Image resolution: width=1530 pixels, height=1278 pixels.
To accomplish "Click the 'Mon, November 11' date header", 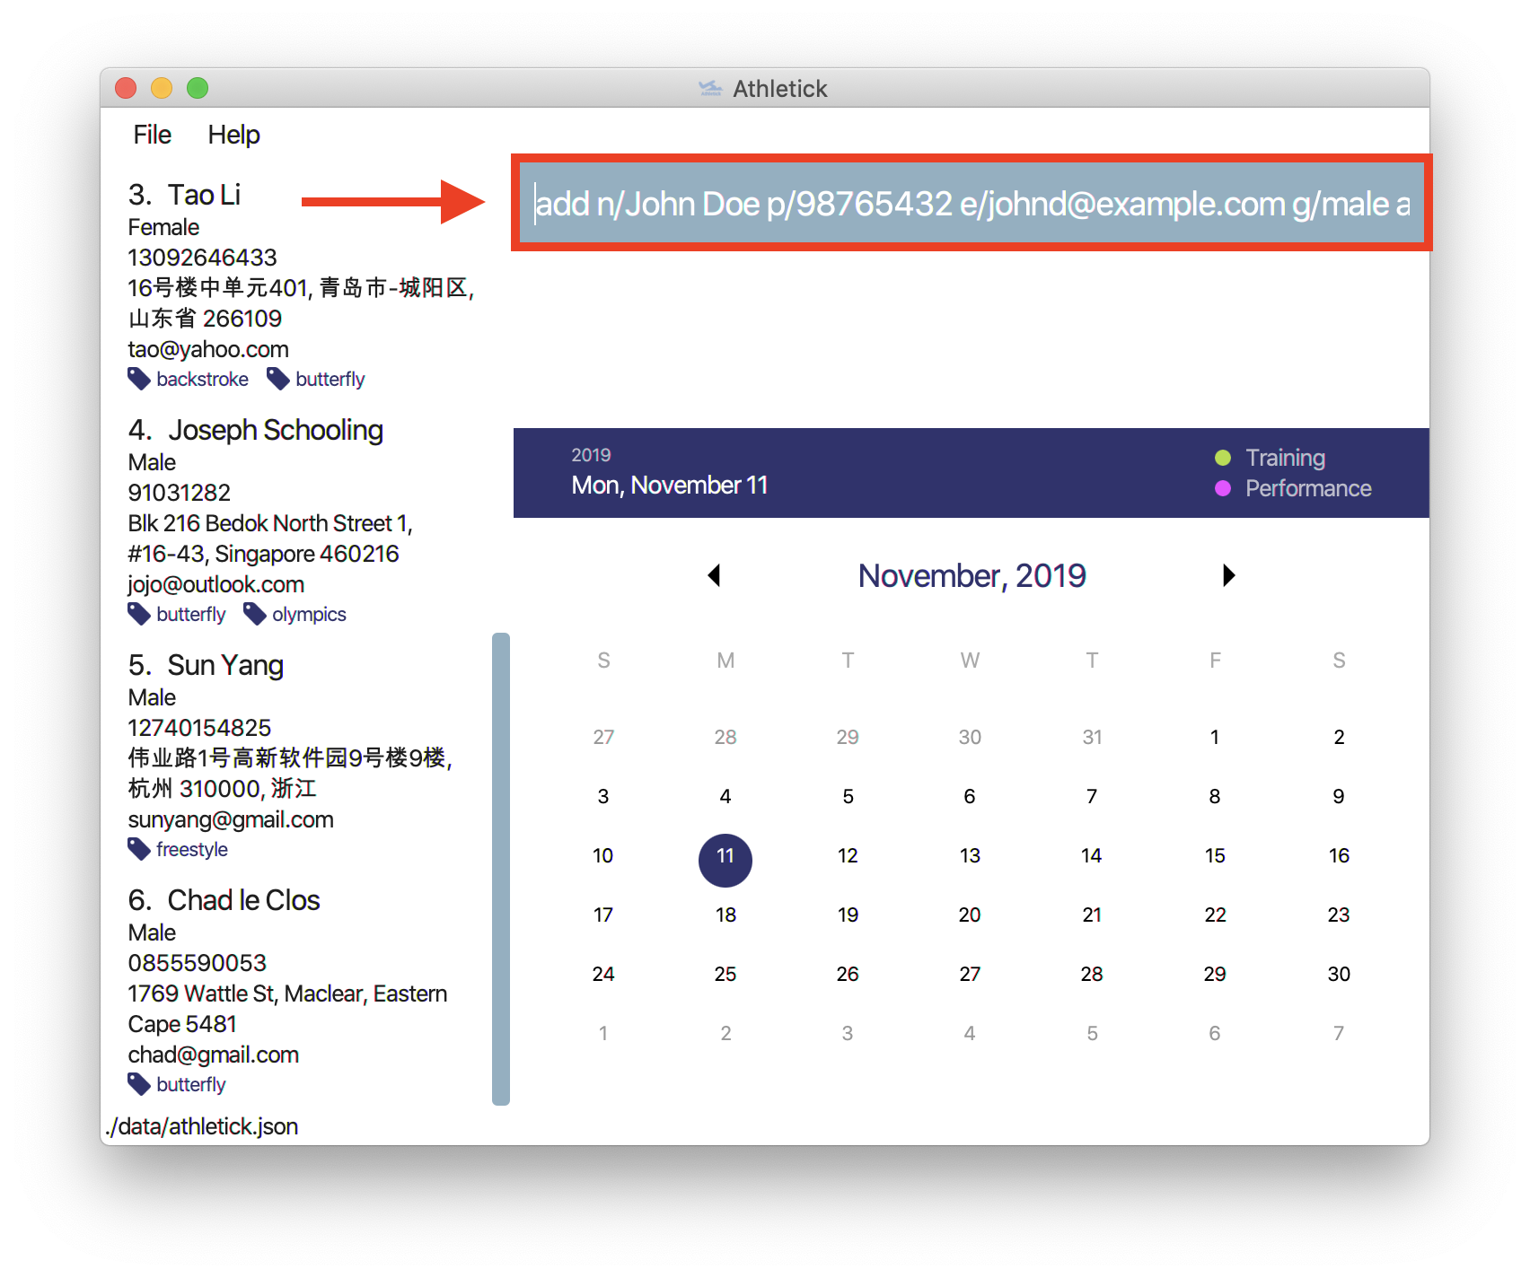I will pyautogui.click(x=670, y=485).
